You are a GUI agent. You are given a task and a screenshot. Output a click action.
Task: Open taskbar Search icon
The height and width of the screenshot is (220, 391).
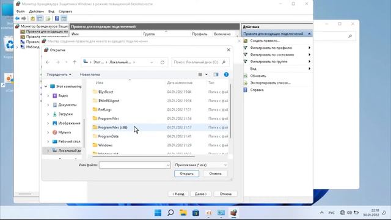pos(170,213)
